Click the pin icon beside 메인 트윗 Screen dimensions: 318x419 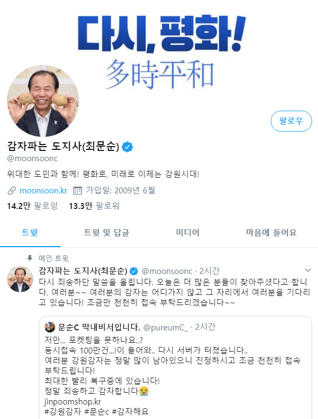(30, 258)
